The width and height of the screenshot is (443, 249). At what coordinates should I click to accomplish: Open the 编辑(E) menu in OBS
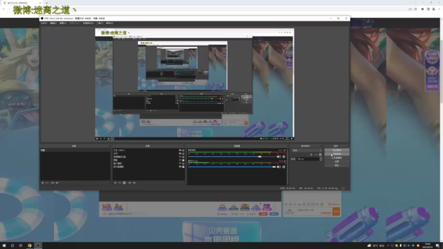[53, 23]
